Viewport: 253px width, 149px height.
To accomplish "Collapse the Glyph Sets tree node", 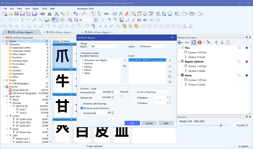I will click(4, 96).
